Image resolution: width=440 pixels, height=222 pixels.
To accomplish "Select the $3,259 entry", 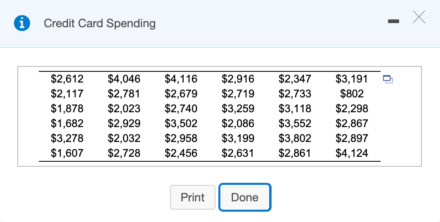I will click(238, 109).
